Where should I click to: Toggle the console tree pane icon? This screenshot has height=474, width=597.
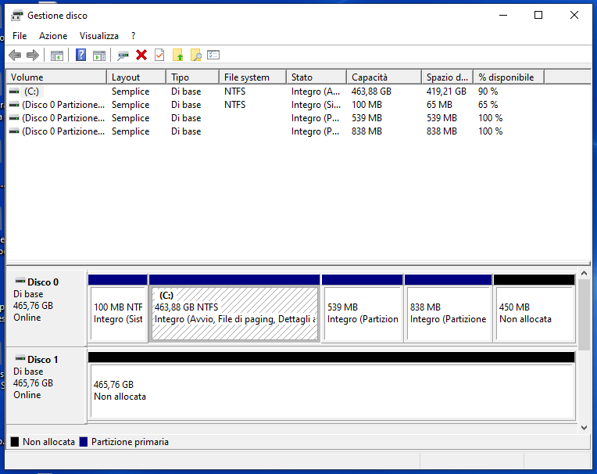(56, 55)
